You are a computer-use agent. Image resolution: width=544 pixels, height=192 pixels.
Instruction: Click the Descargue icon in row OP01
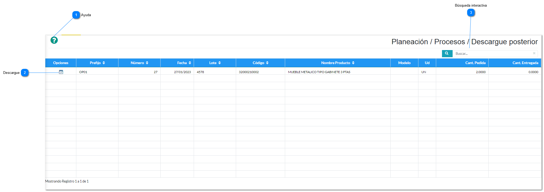61,72
